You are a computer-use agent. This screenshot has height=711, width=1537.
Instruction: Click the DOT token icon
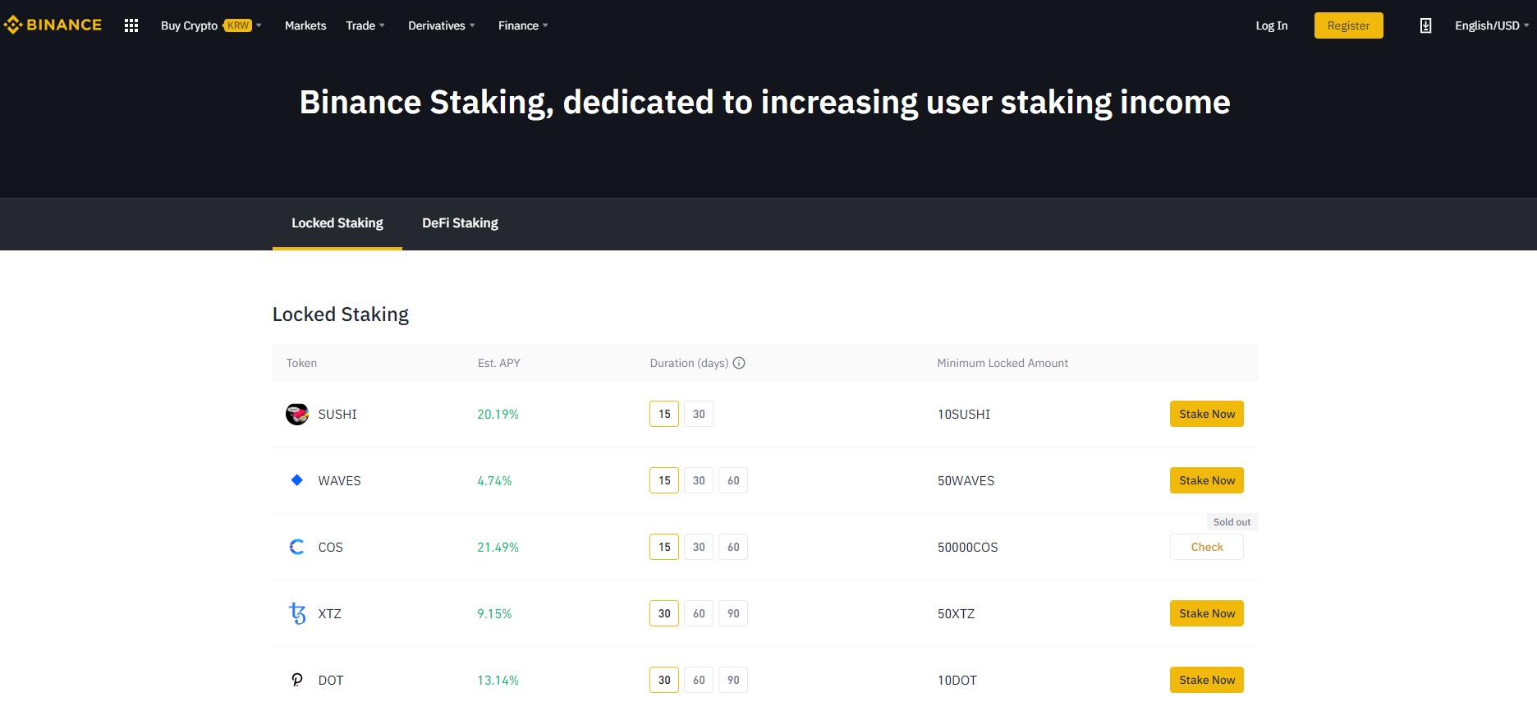297,680
